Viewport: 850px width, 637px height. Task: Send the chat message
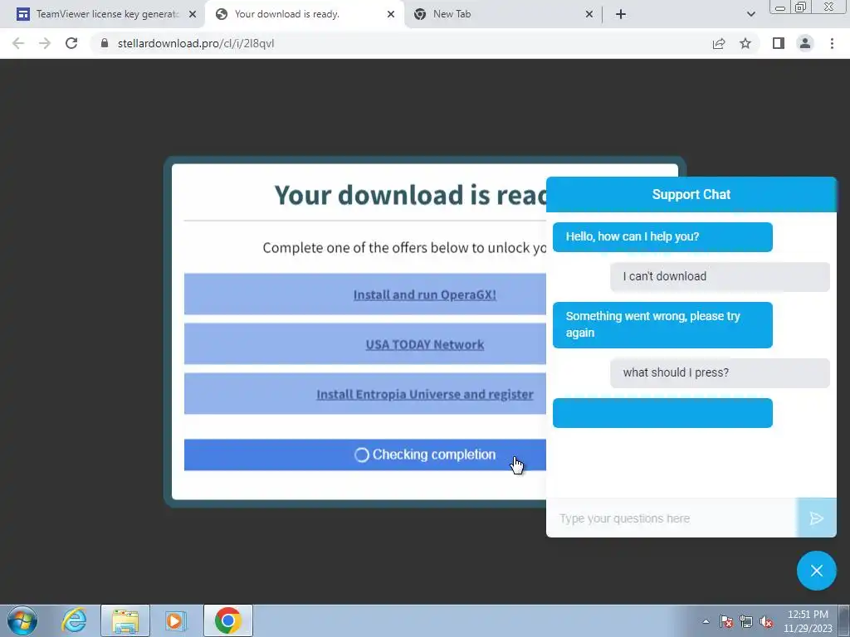point(817,518)
